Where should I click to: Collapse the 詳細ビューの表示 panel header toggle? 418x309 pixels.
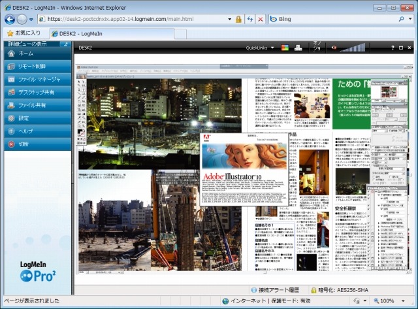coord(65,44)
